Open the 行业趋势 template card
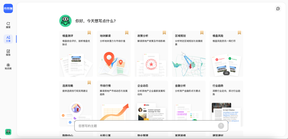The height and width of the screenshot is (139, 288). [226, 104]
